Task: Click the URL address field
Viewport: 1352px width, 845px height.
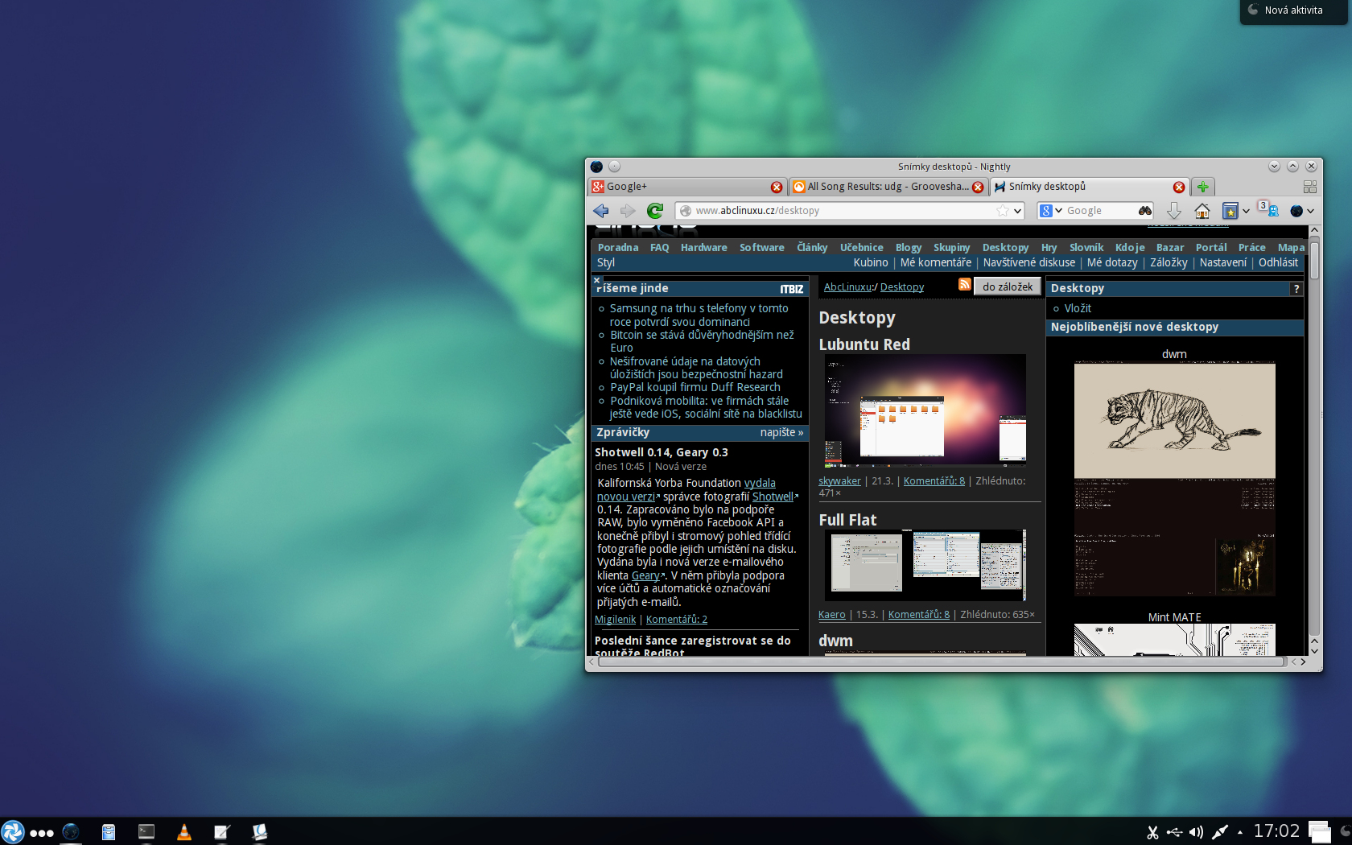Action: coord(843,211)
